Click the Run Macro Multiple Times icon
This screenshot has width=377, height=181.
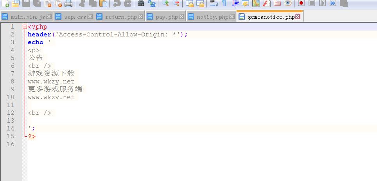(333, 3)
